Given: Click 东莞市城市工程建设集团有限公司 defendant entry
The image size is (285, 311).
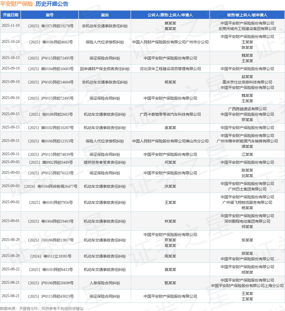Looking at the screenshot, I should 247,29.
